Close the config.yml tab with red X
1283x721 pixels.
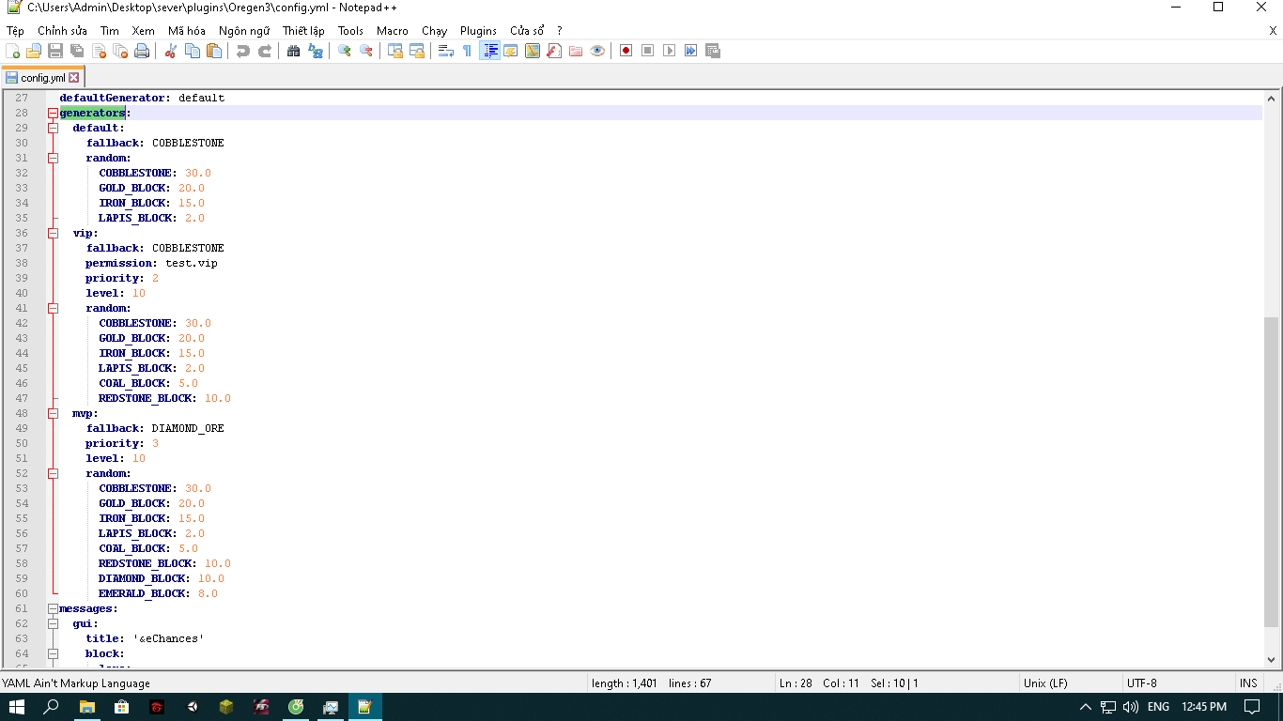74,78
